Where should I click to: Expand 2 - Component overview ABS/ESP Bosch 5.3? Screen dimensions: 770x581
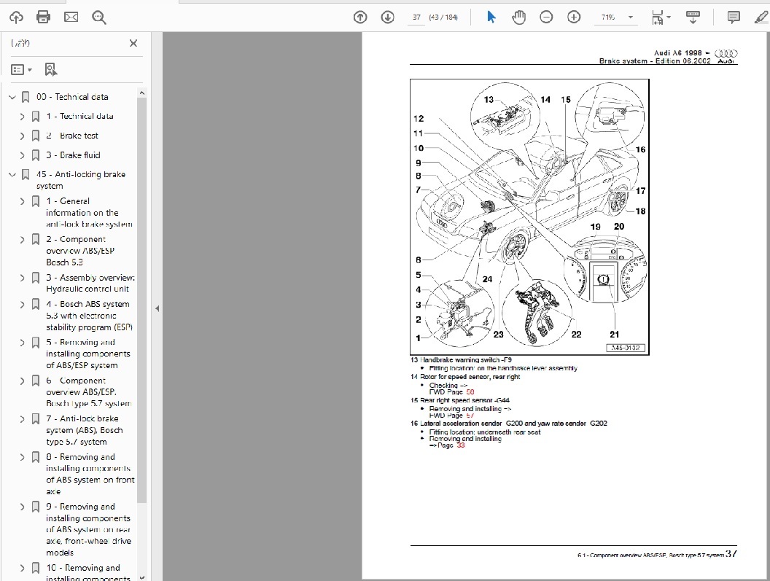[22, 240]
